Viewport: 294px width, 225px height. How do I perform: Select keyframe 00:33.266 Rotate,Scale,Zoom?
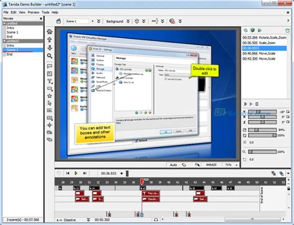tap(264, 38)
